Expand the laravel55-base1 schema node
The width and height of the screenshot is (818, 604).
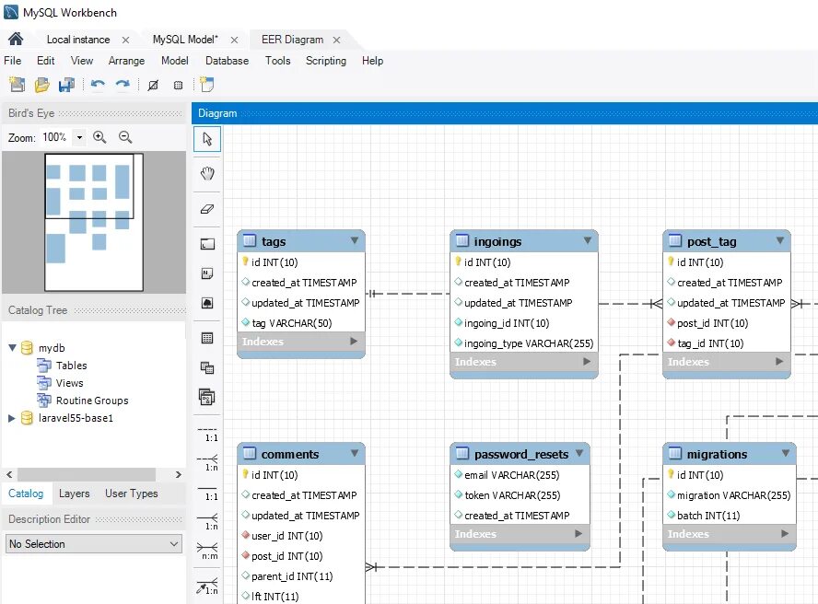(x=11, y=418)
